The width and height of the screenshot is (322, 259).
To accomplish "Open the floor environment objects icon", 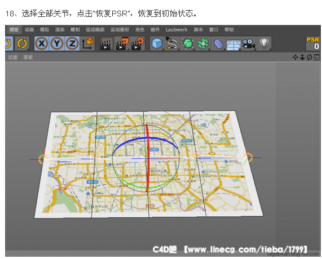I will pos(233,44).
